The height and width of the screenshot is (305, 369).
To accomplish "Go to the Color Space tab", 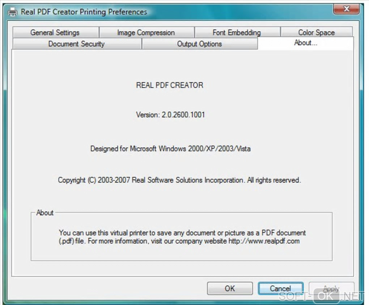I will [x=317, y=32].
